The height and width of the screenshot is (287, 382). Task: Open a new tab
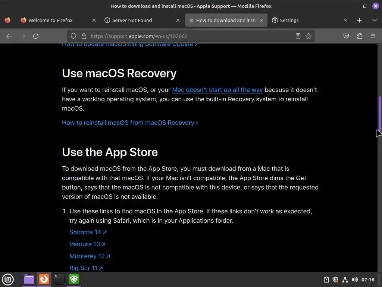(x=359, y=21)
